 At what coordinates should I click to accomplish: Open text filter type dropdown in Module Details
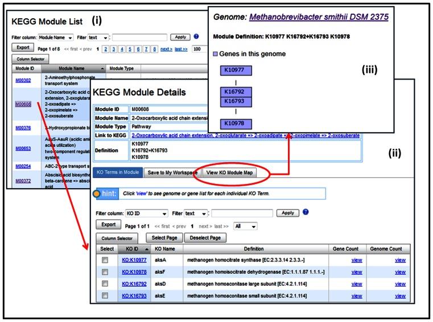(196, 214)
